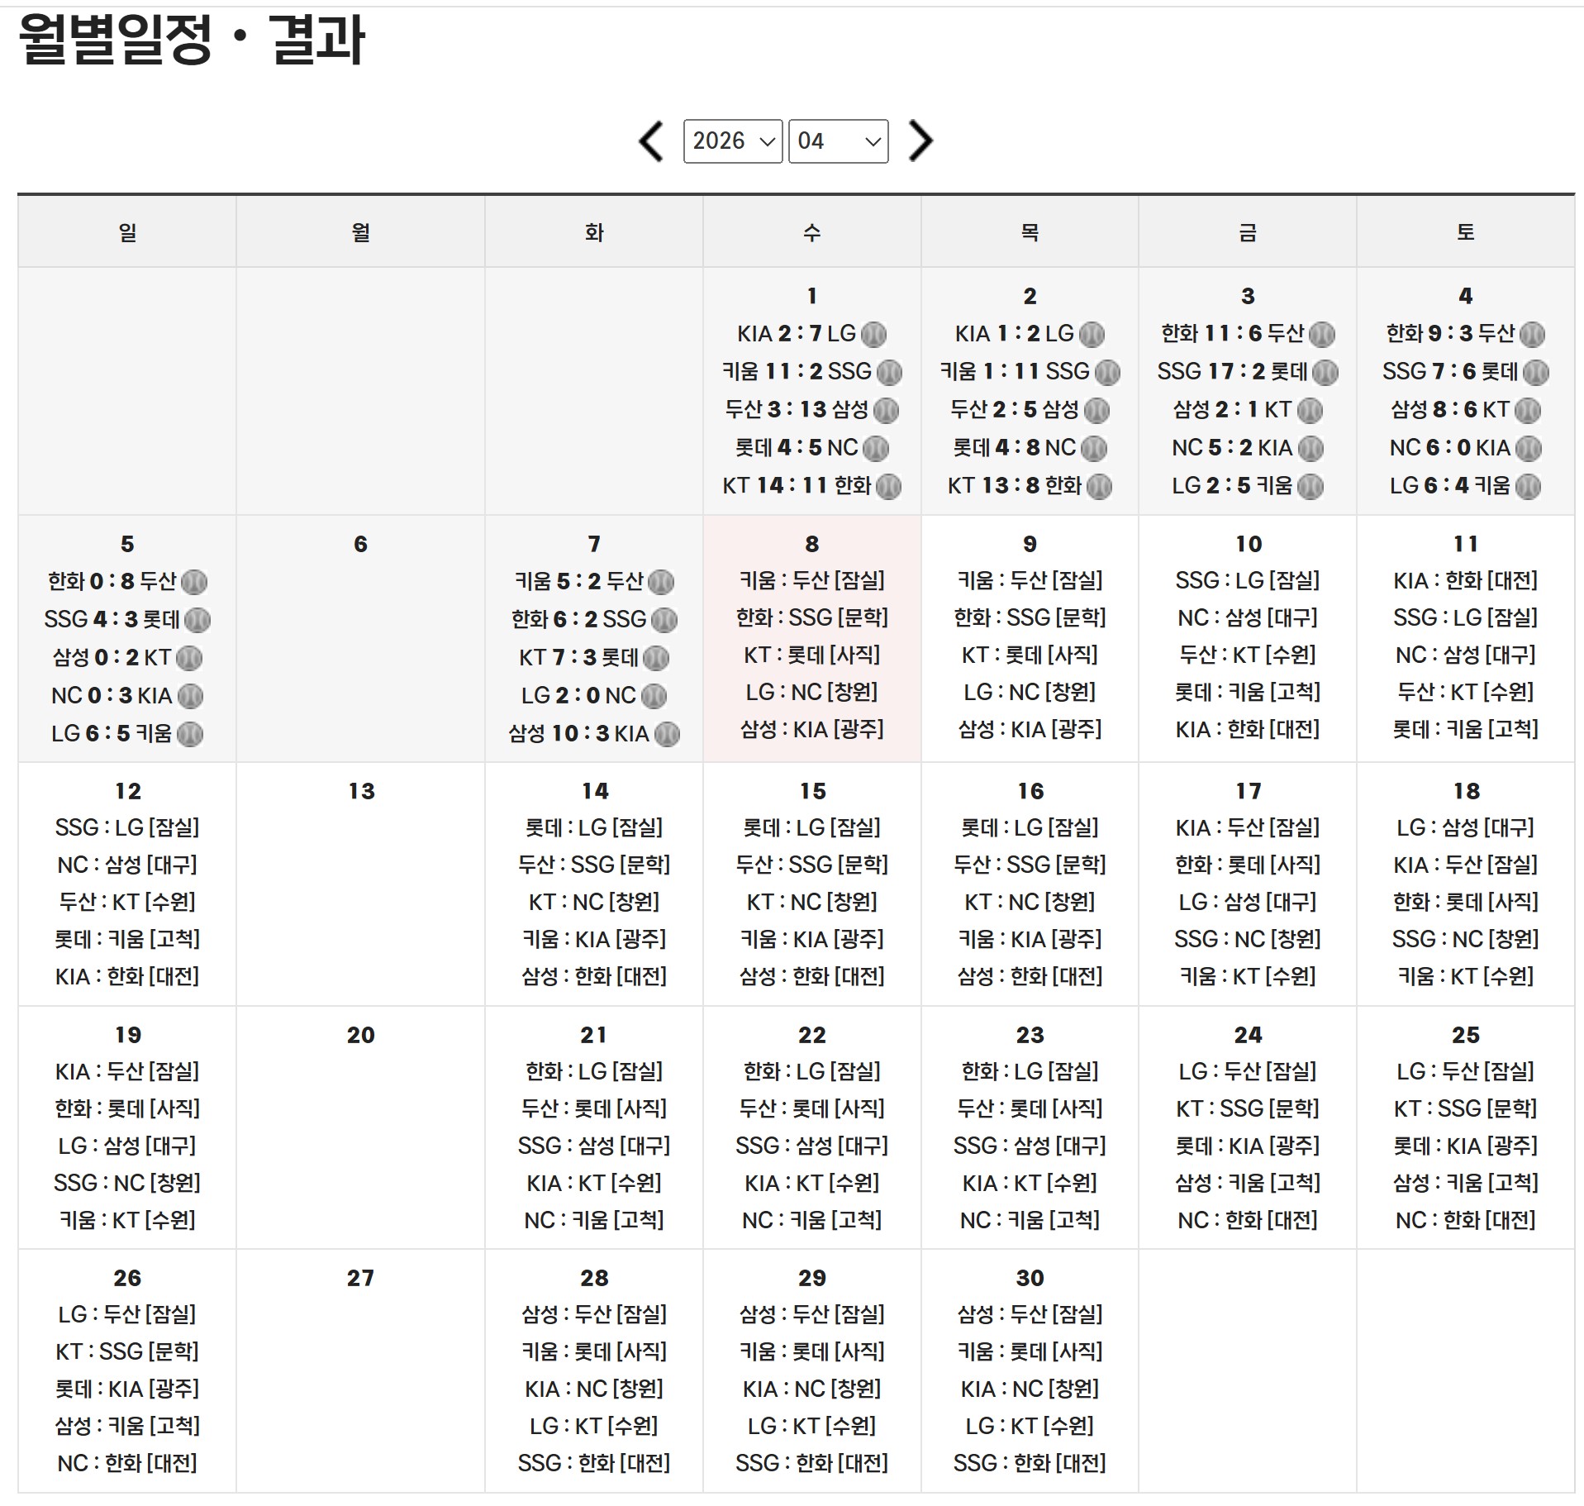This screenshot has height=1506, width=1584.
Task: Click the baseball icon next to KIA 2:7 LG
Action: [x=876, y=334]
